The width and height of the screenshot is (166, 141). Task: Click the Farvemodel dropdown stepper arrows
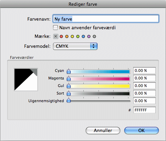point(94,46)
